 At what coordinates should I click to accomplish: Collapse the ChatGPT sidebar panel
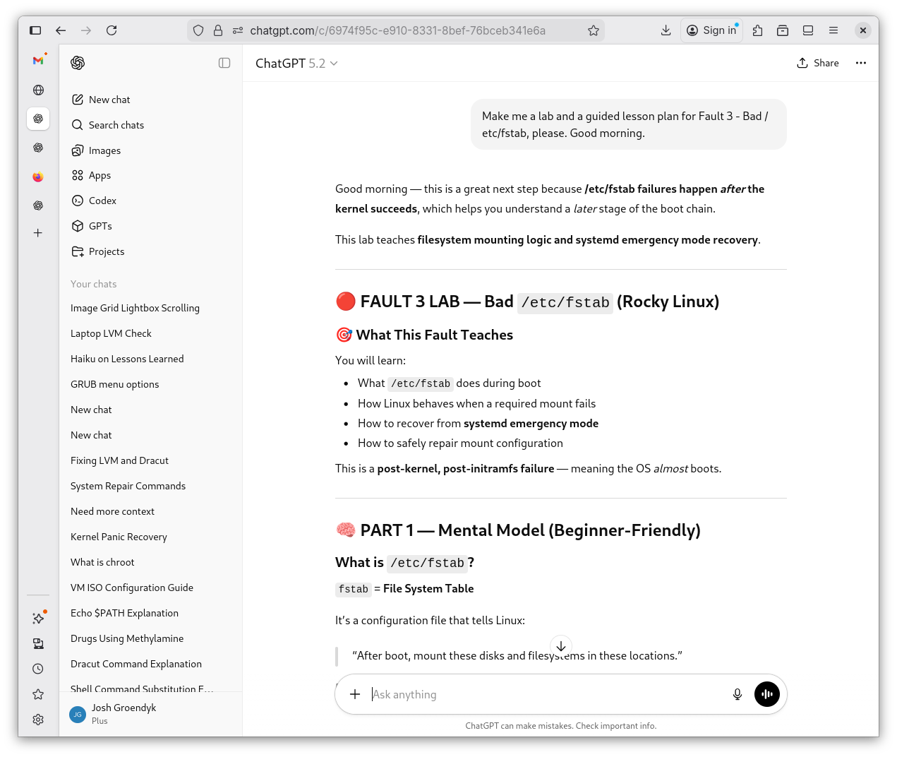tap(224, 63)
